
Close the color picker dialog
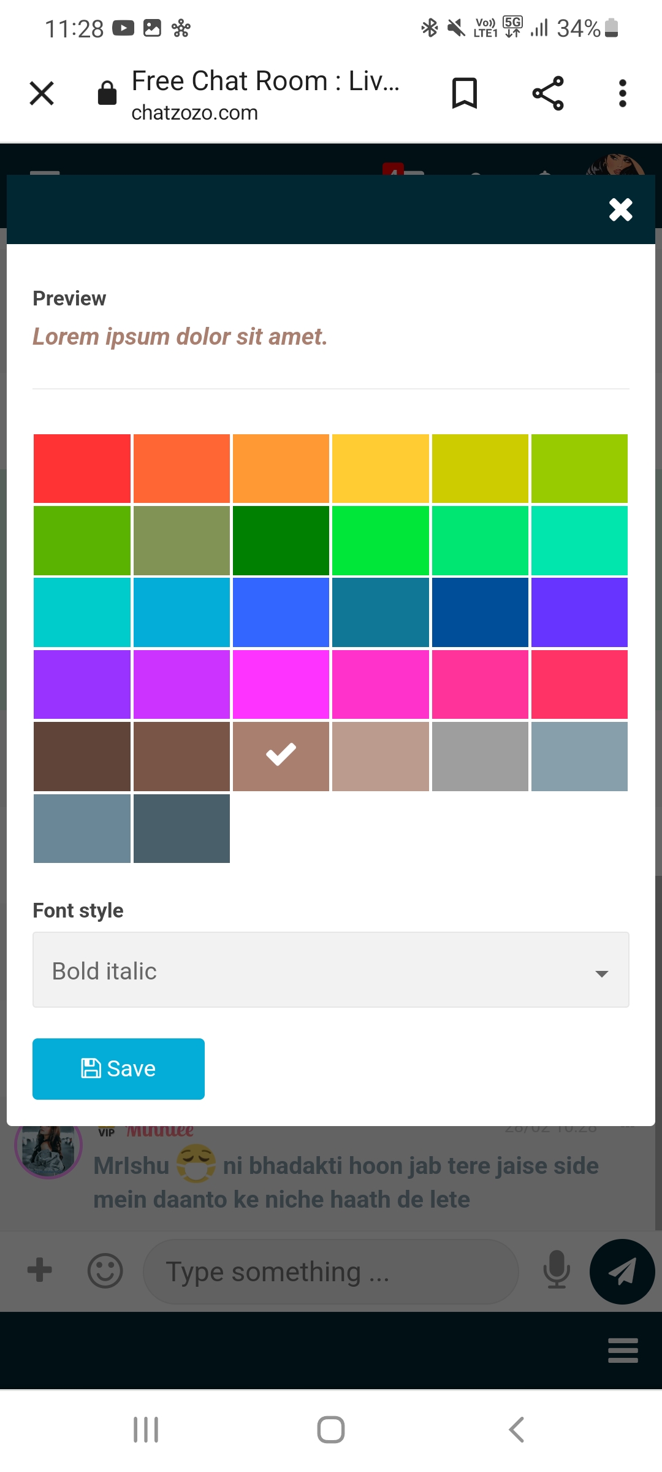click(x=620, y=210)
